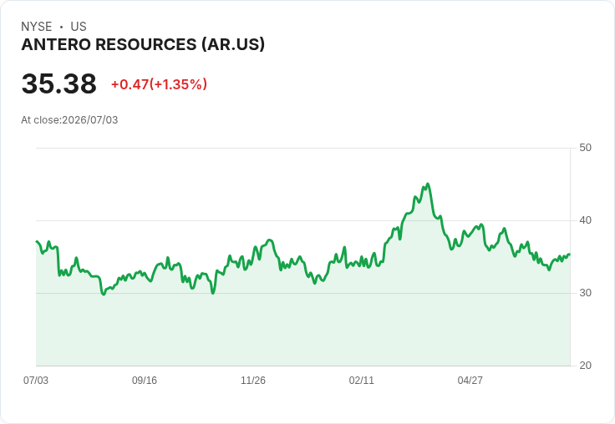Click the 50 price axis label

pyautogui.click(x=585, y=148)
